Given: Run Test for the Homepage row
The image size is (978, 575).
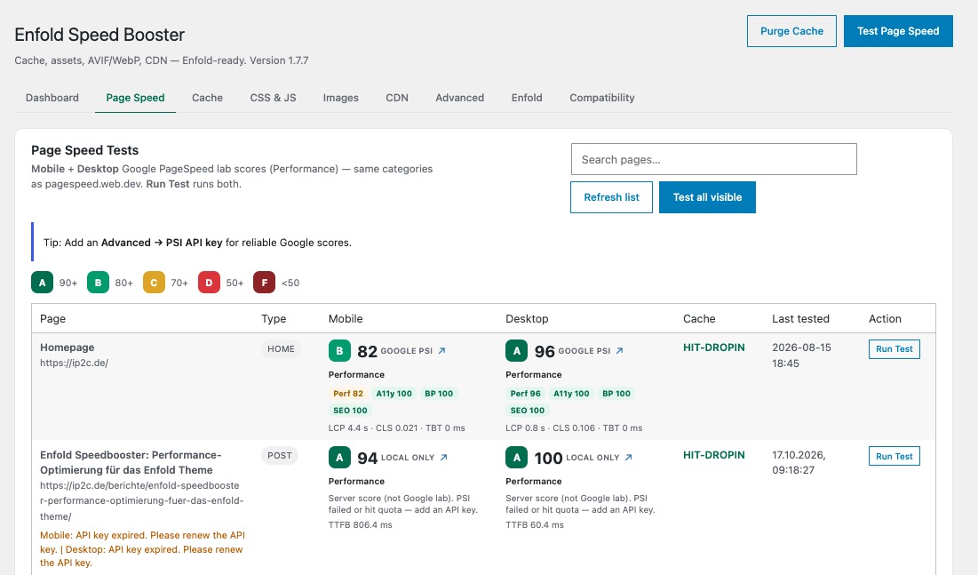Looking at the screenshot, I should 894,349.
